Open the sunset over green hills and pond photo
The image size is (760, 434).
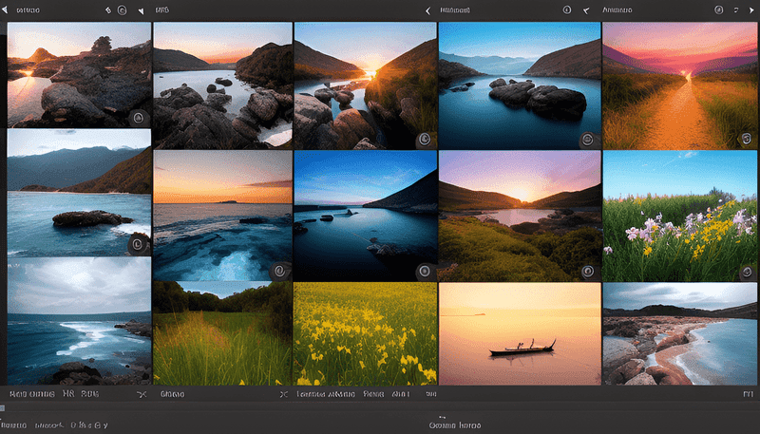coord(520,216)
